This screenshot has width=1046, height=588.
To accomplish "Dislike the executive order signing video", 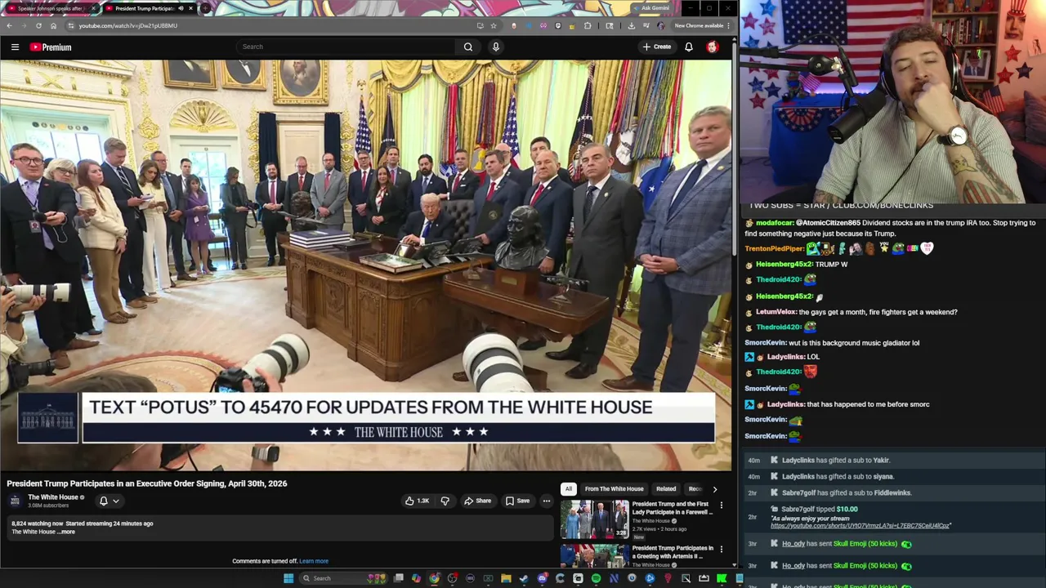I will click(x=445, y=501).
